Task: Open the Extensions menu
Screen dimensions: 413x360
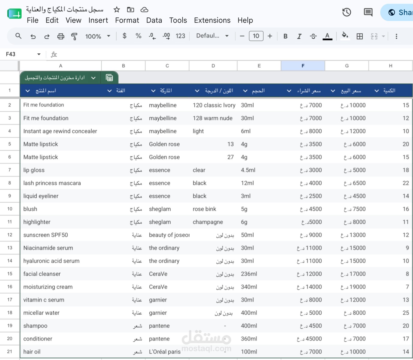Action: (212, 20)
